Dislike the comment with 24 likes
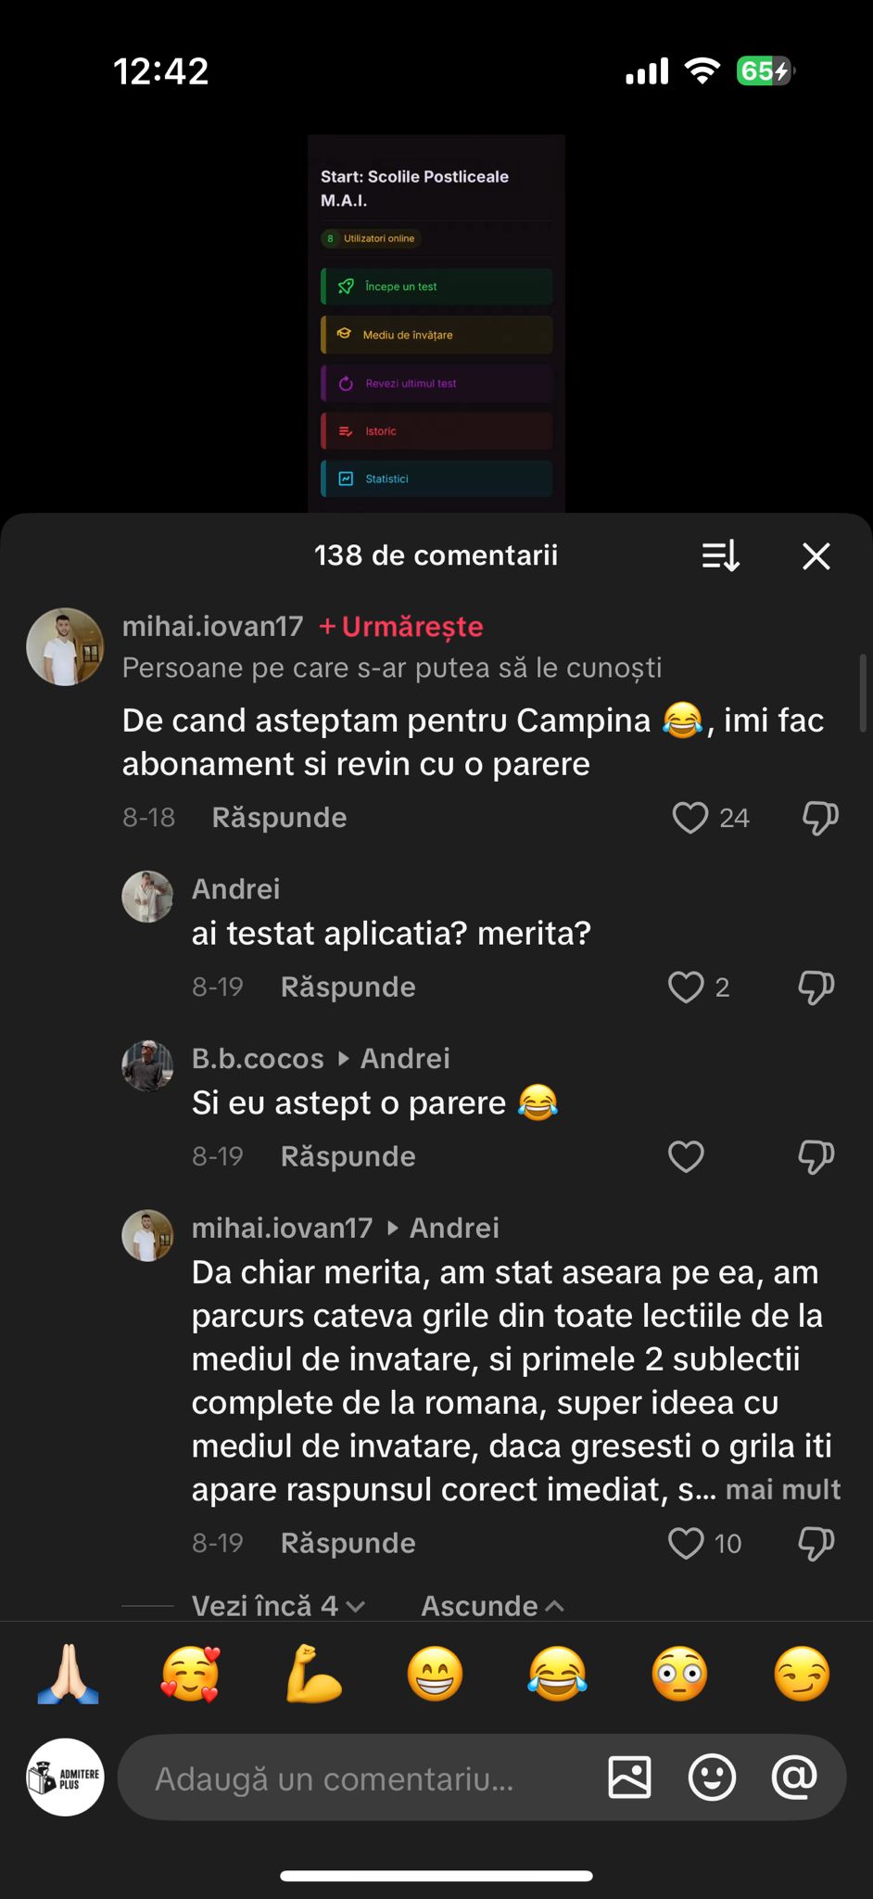The image size is (873, 1899). (x=819, y=818)
